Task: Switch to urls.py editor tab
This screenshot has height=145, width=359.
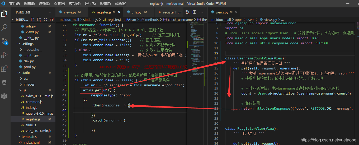Action: [139, 12]
